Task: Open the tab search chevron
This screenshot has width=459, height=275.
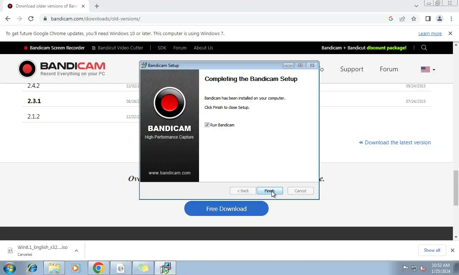Action: click(416, 6)
